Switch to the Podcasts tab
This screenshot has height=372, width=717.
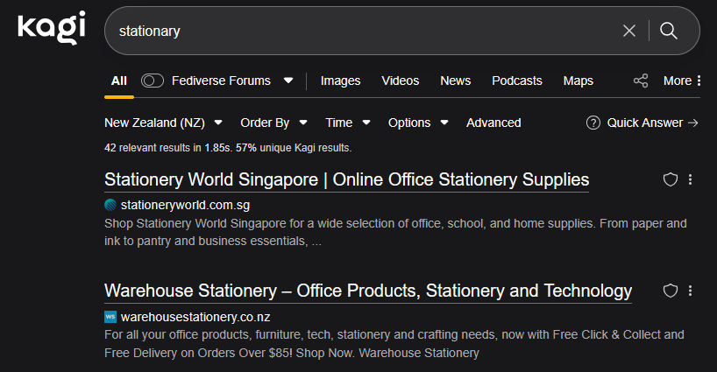[x=516, y=81]
